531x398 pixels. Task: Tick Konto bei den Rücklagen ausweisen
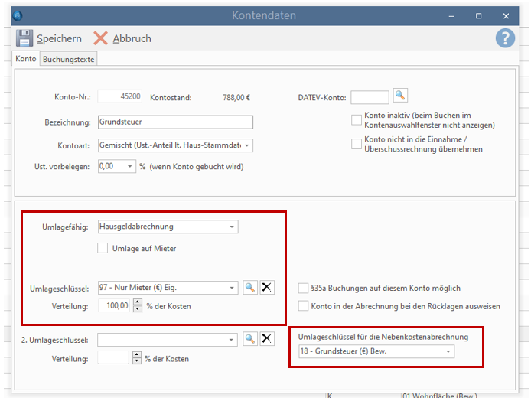pyautogui.click(x=303, y=306)
